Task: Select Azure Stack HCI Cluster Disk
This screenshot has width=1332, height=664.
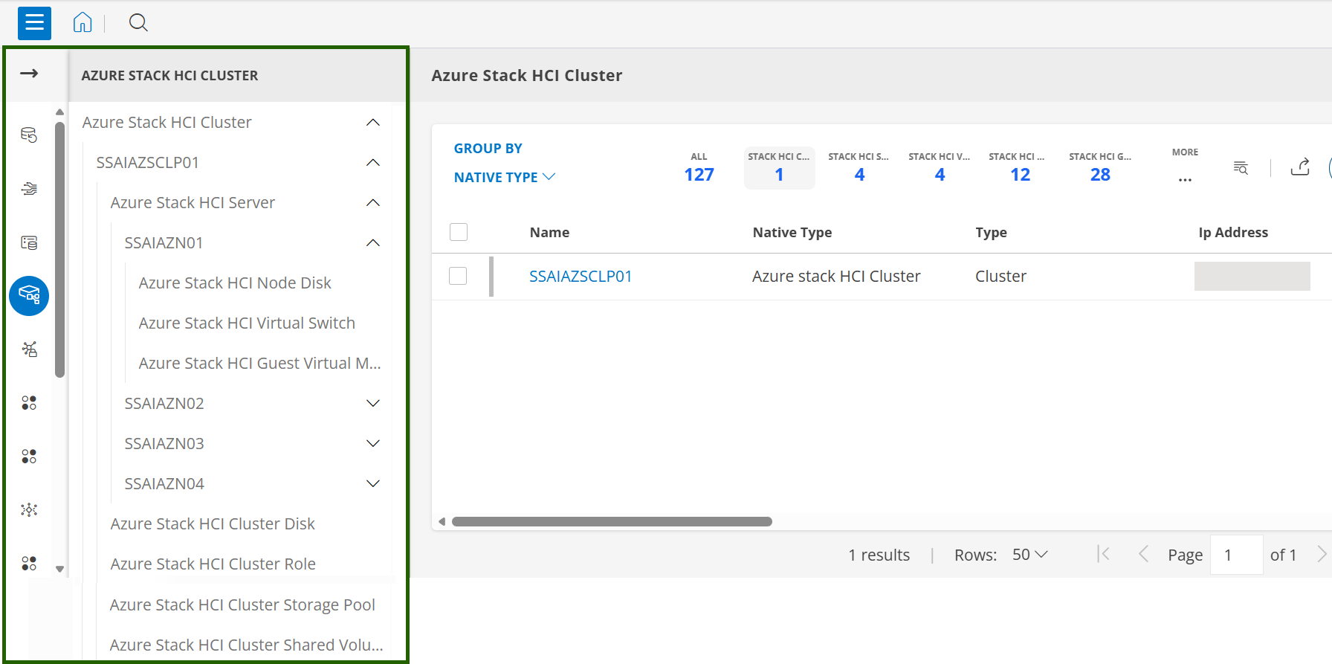Action: [213, 523]
